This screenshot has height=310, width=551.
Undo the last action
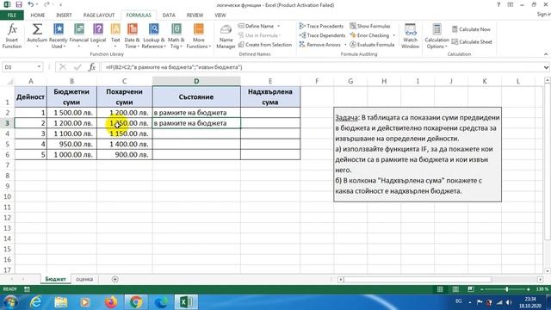31,4
